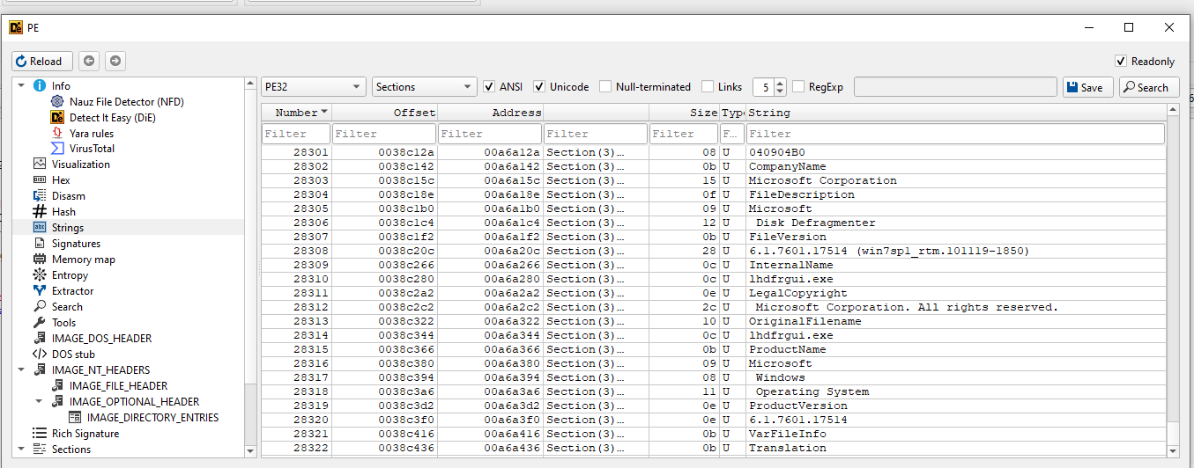Viewport: 1194px width, 468px height.
Task: Open Visualization icon in sidebar
Action: click(x=39, y=164)
